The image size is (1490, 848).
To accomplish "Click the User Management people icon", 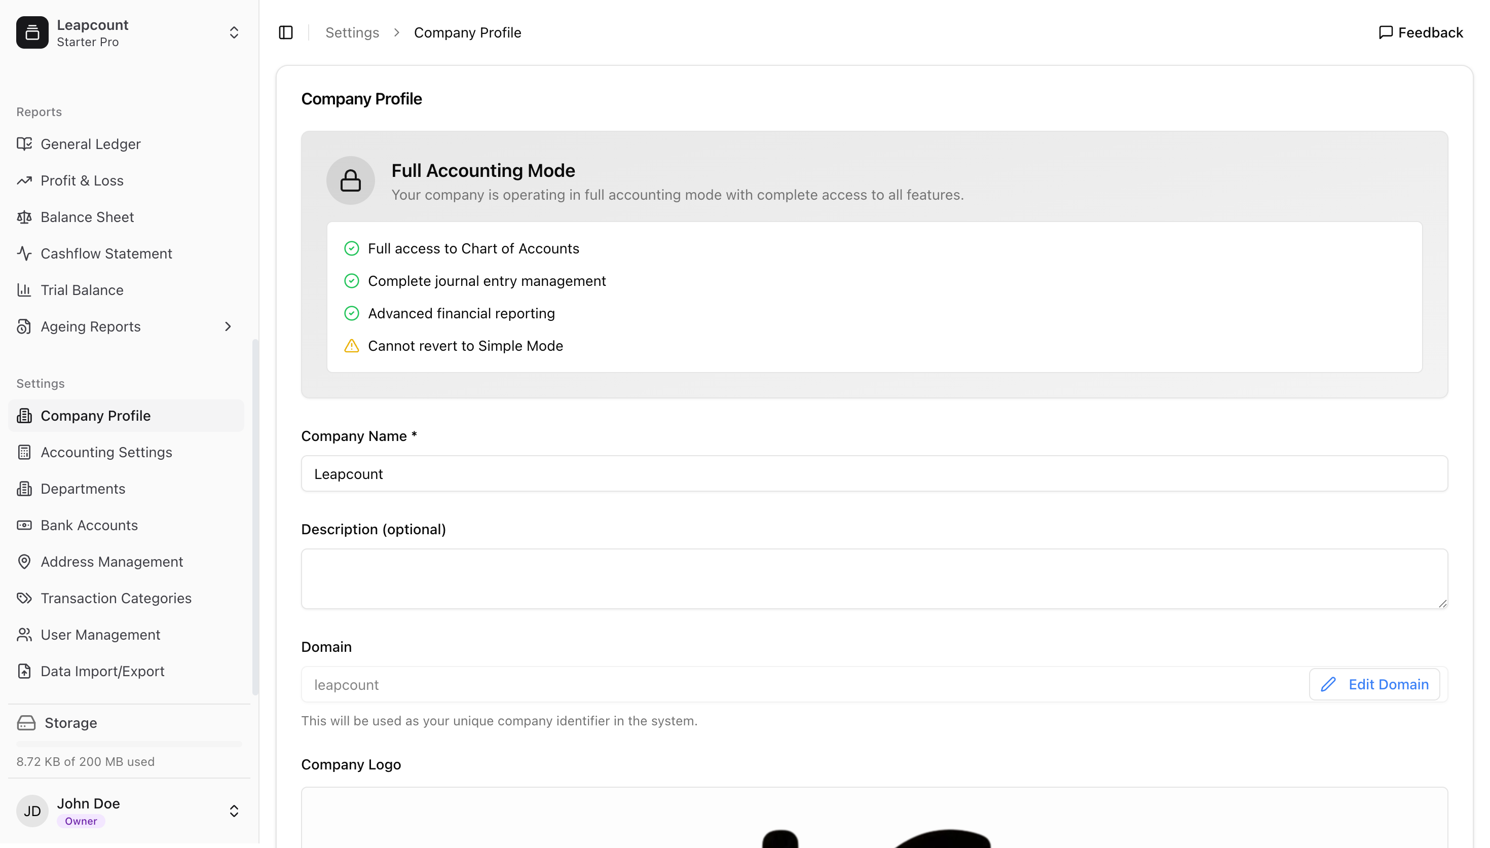I will (24, 635).
